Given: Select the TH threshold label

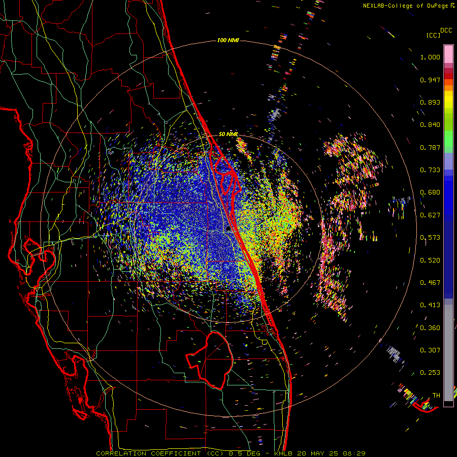Looking at the screenshot, I should pyautogui.click(x=436, y=396).
